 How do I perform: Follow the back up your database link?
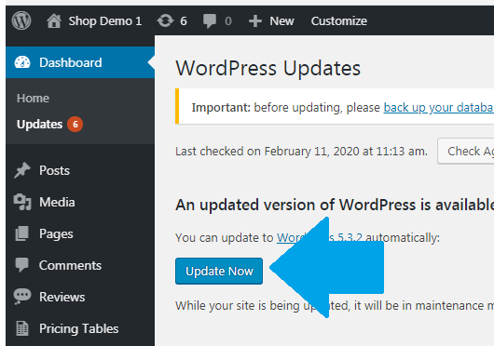click(439, 108)
